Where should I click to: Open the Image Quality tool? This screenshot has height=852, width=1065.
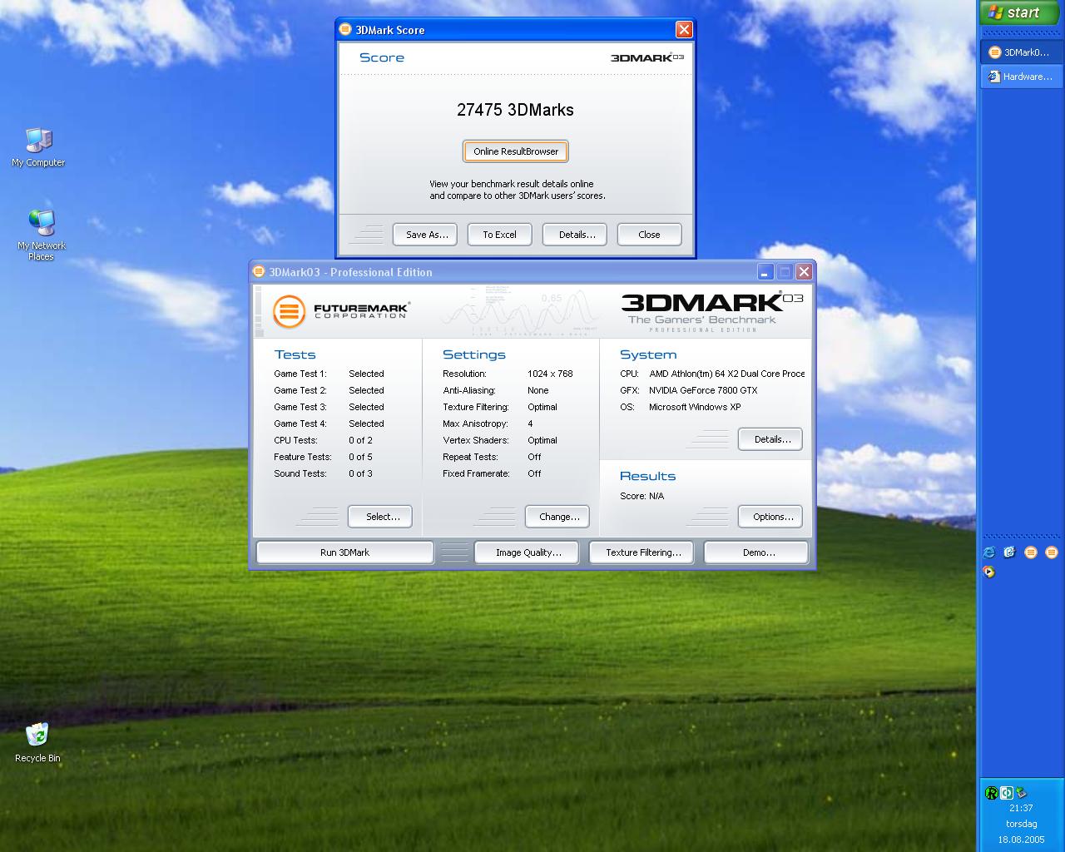tap(528, 552)
